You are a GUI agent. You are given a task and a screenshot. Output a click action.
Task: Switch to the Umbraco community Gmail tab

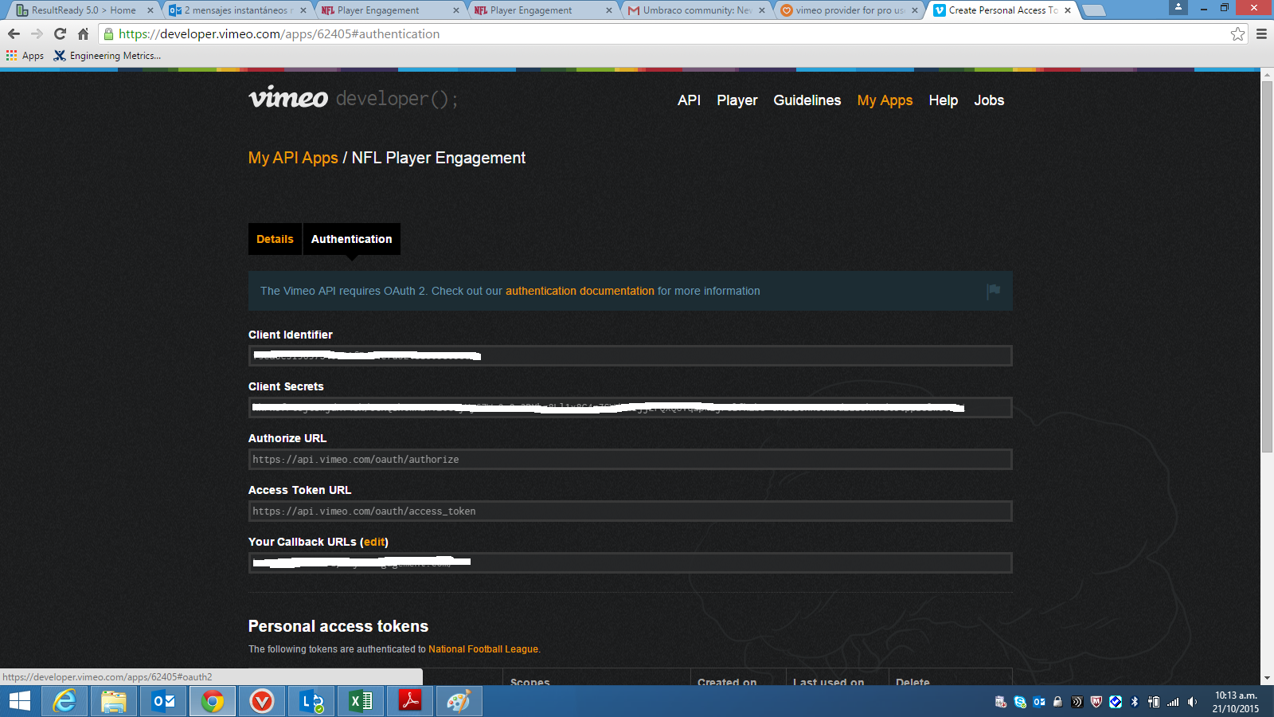695,10
